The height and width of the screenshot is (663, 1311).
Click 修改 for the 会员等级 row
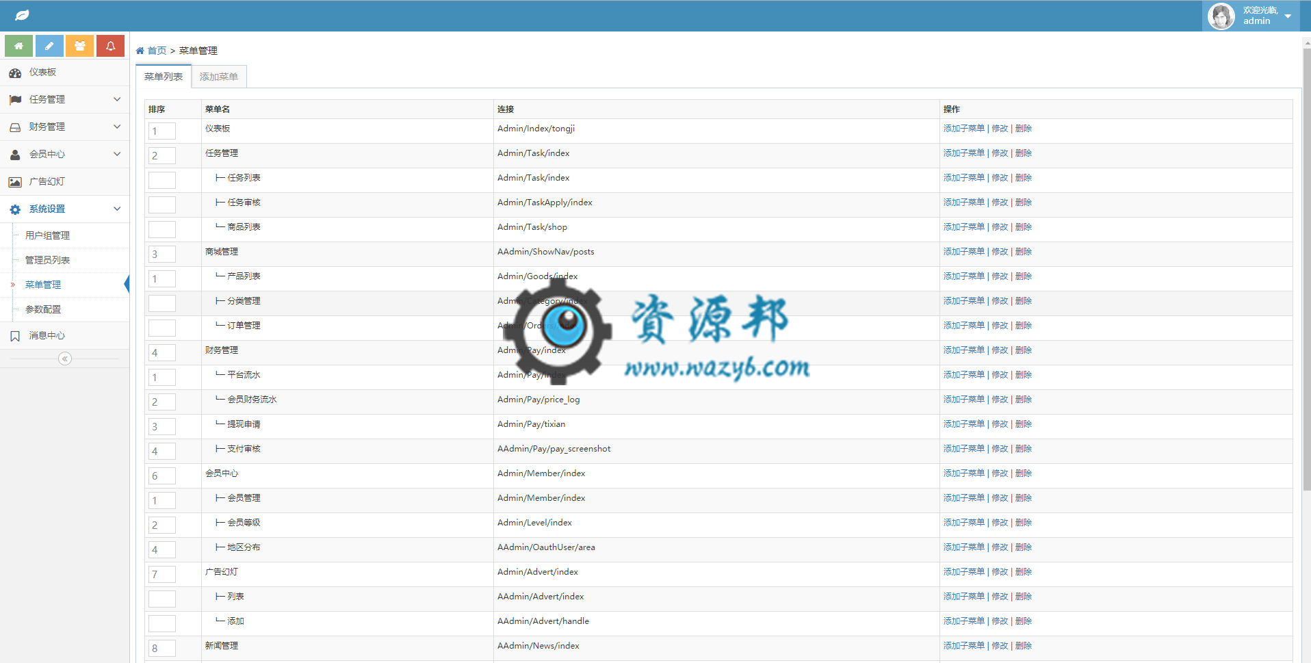1000,523
